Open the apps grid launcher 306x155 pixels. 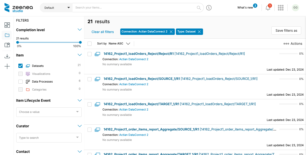pyautogui.click(x=281, y=8)
